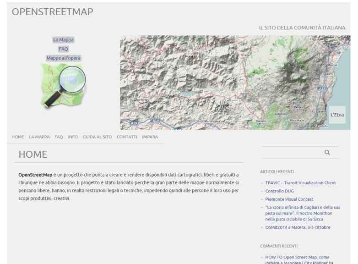Screen dimensions: 358x264
Task: Open the La Mappa button link
Action: pos(63,40)
